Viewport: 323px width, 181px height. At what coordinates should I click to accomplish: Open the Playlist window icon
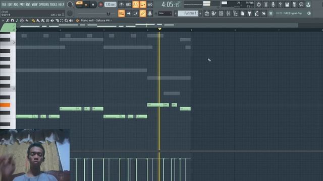(x=207, y=14)
